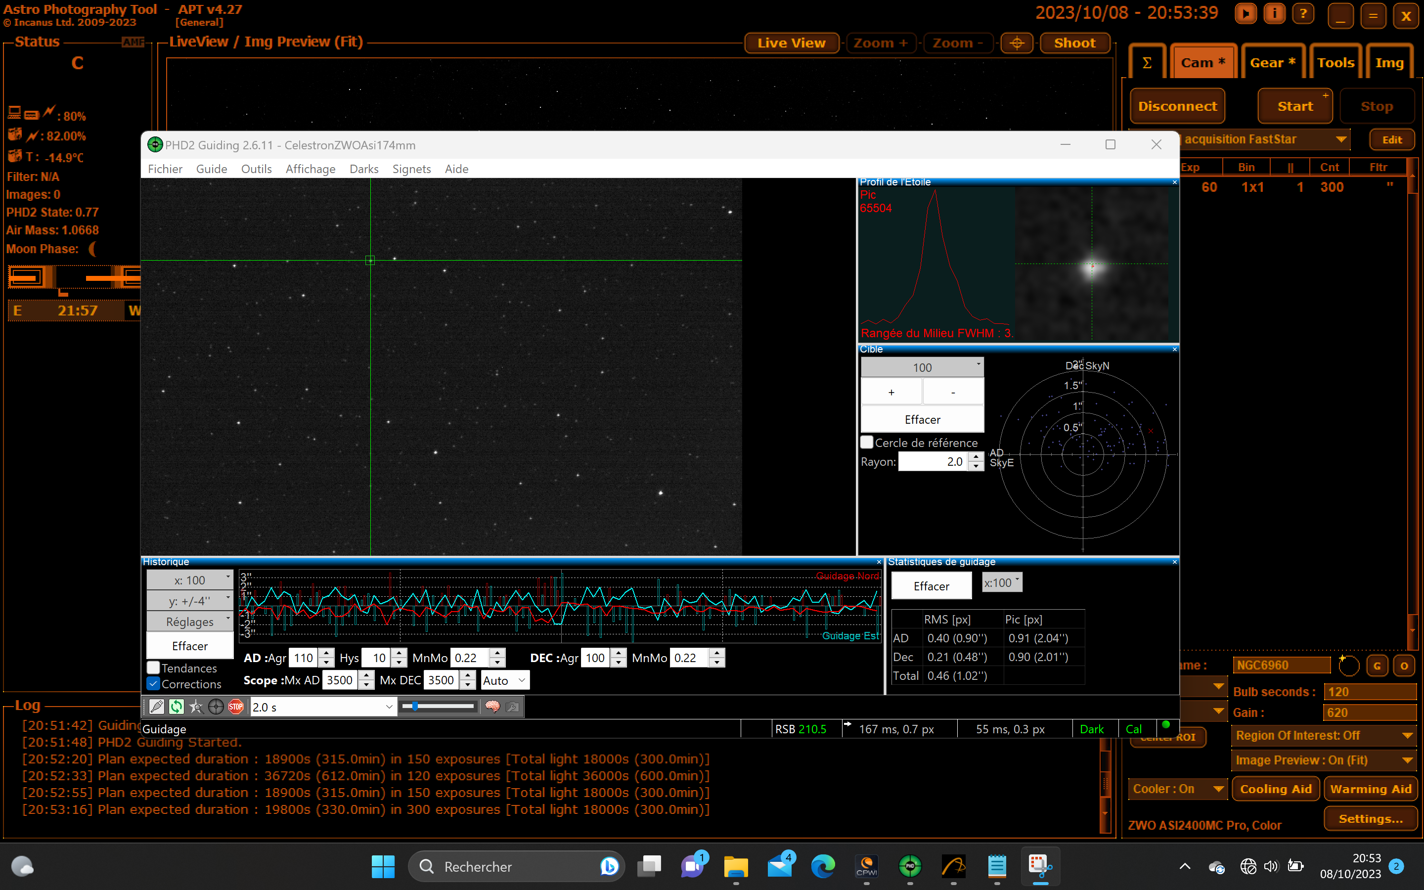Viewport: 1424px width, 890px height.
Task: Open the Auto declination mode dropdown
Action: 505,680
